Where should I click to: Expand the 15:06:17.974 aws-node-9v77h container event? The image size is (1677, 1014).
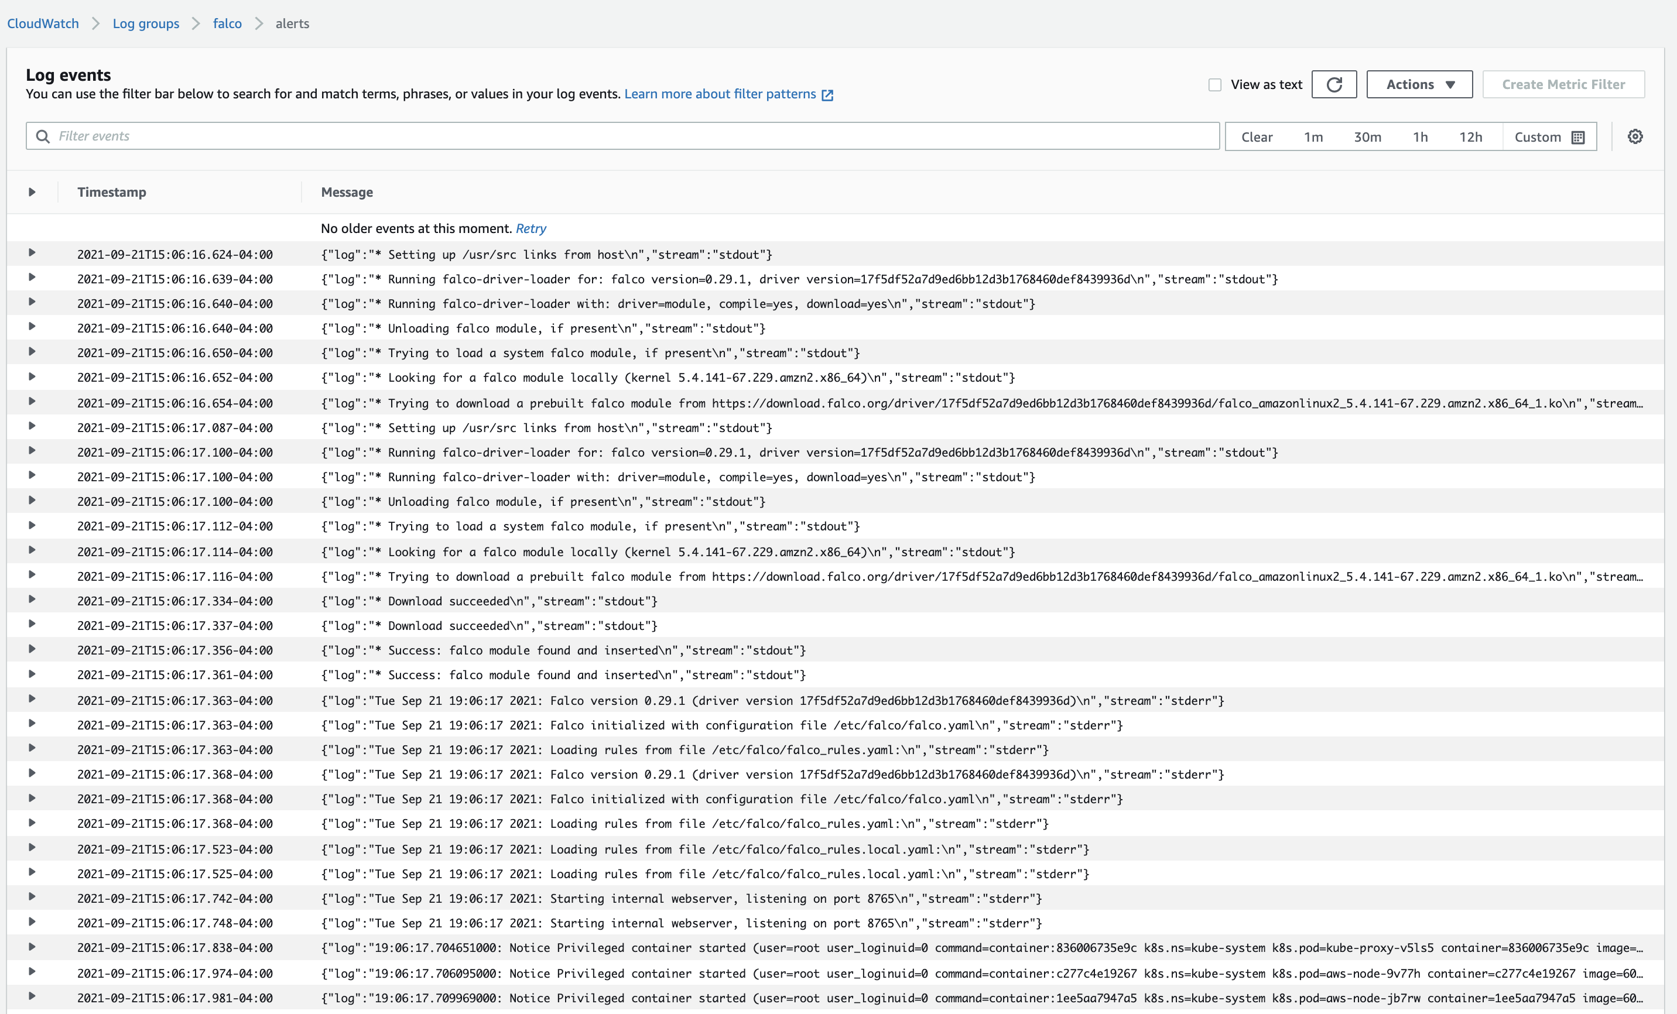pos(32,971)
